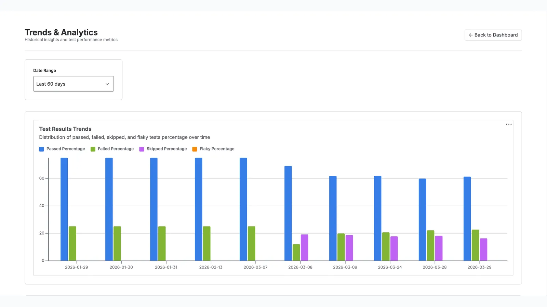
Task: Click the blue passed bar for 2026-01-29
Action: [64, 209]
